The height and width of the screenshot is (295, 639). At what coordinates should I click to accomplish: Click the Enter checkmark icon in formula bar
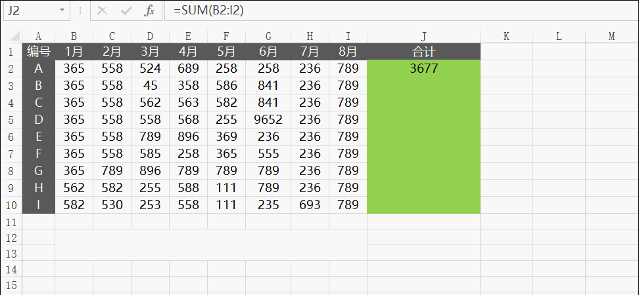point(126,11)
